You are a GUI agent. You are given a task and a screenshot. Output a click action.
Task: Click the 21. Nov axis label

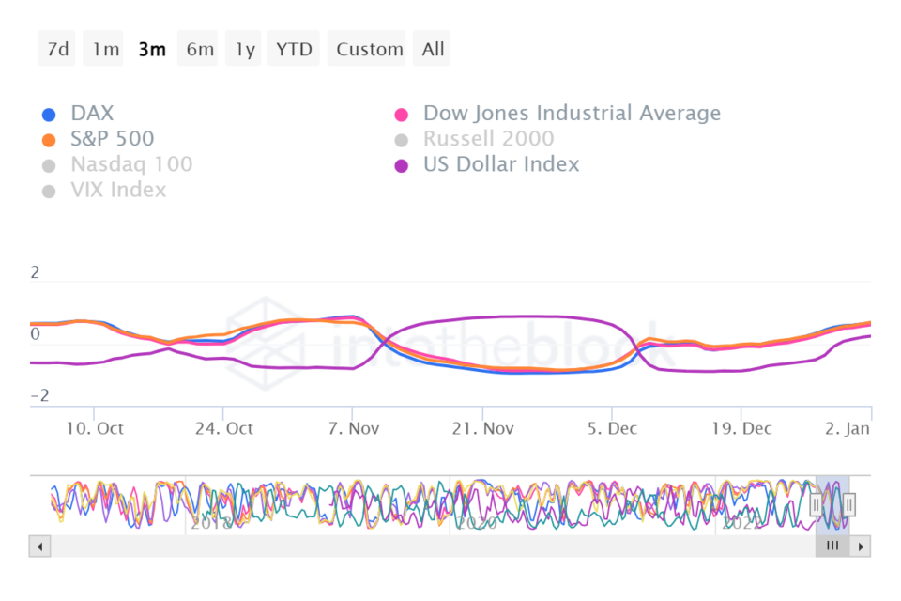click(482, 428)
